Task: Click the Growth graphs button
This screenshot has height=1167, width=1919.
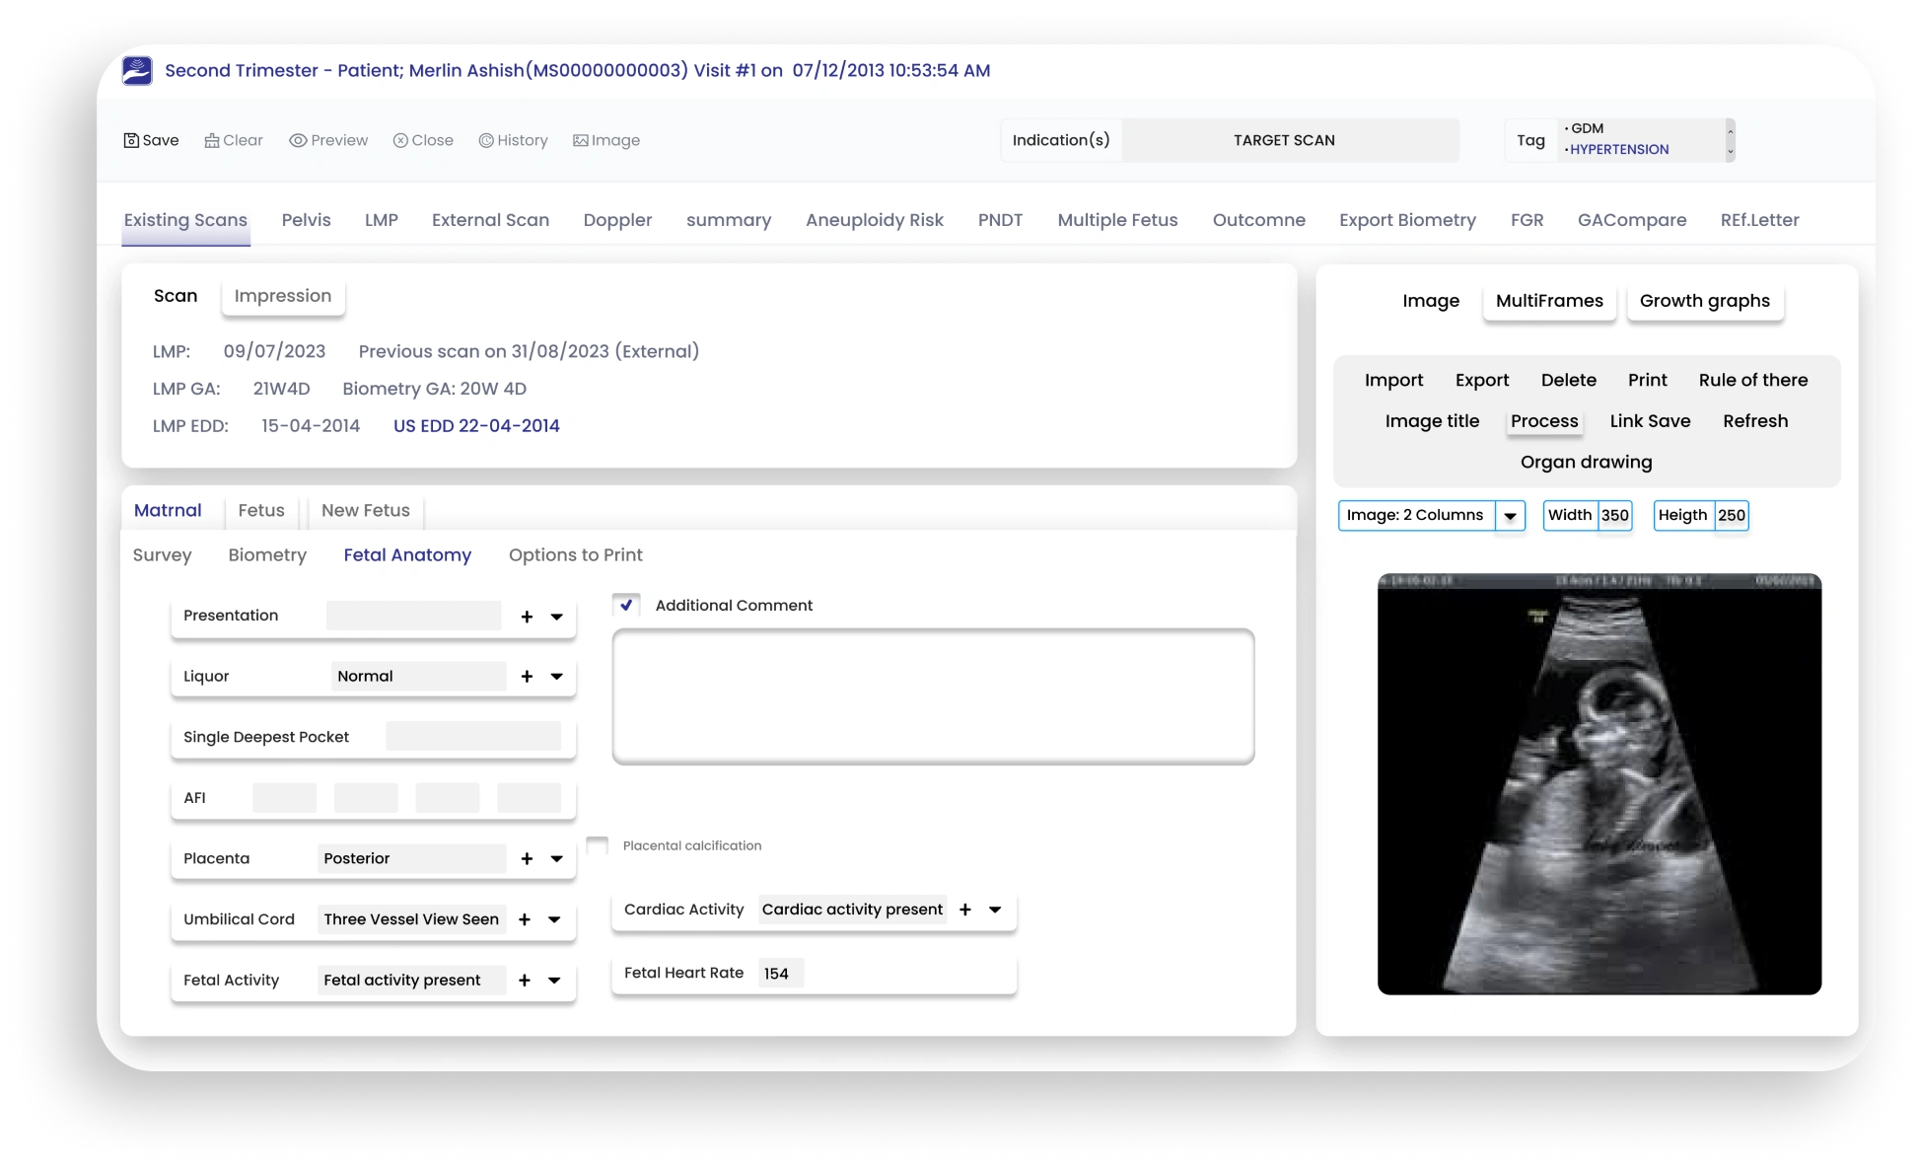Action: 1704,301
